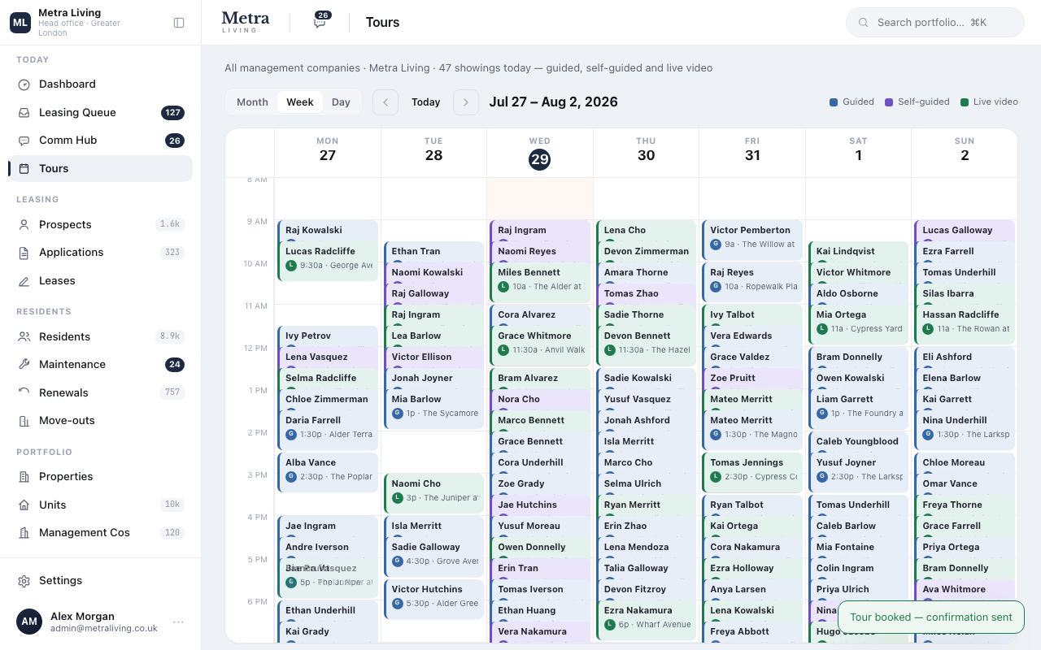Image resolution: width=1041 pixels, height=650 pixels.
Task: Open the Dashboard menu item
Action: coord(101,84)
